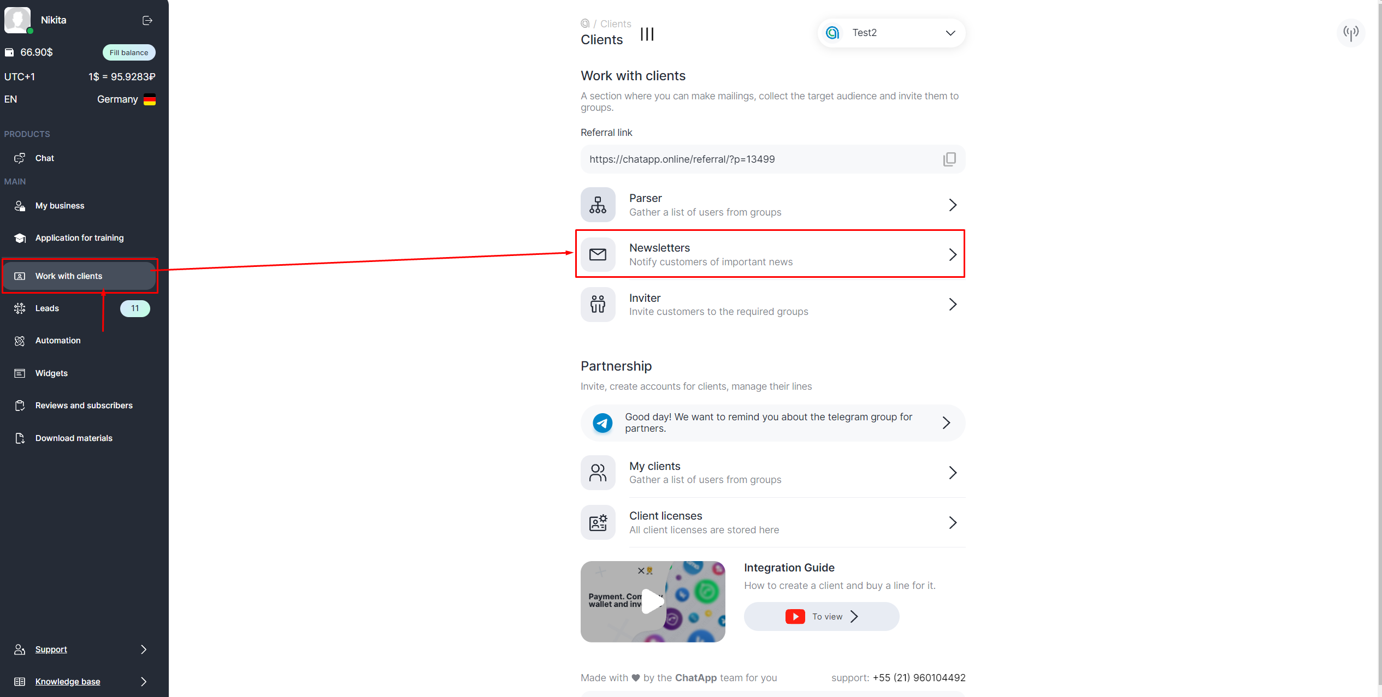
Task: Click the referral link text field
Action: coord(759,159)
